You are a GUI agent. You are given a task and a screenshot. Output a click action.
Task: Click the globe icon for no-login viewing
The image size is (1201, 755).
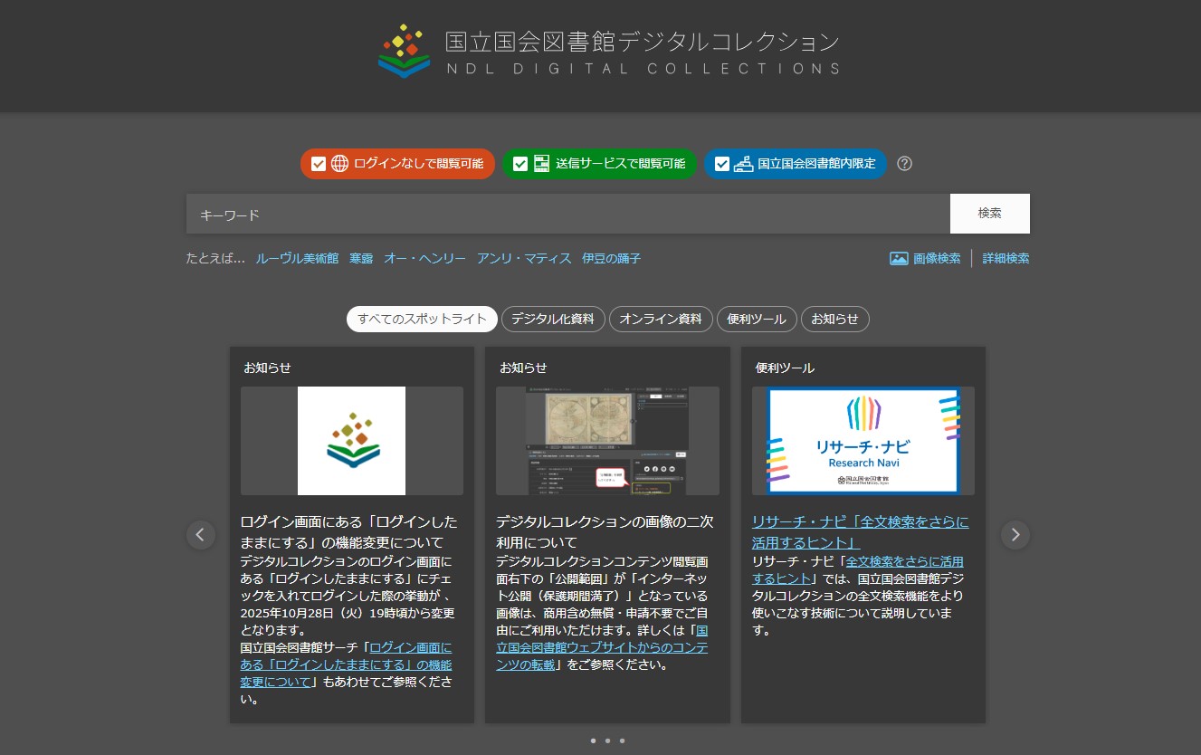[339, 164]
